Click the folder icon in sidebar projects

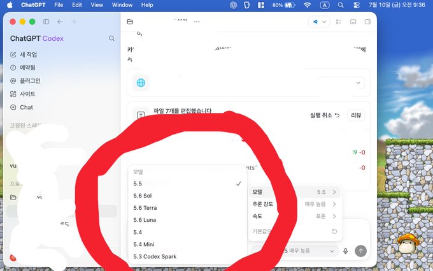(x=13, y=198)
